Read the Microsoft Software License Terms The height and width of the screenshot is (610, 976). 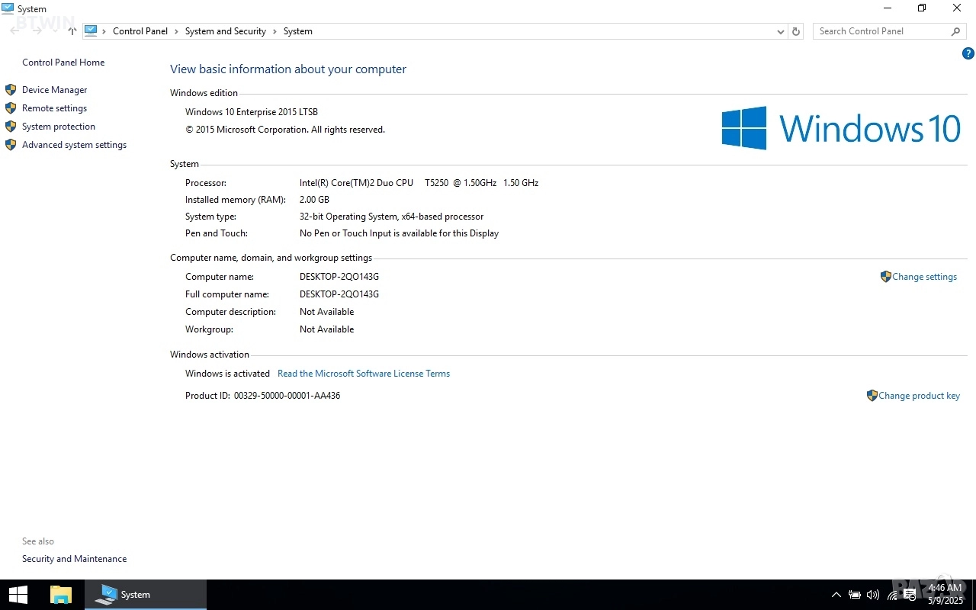point(364,374)
